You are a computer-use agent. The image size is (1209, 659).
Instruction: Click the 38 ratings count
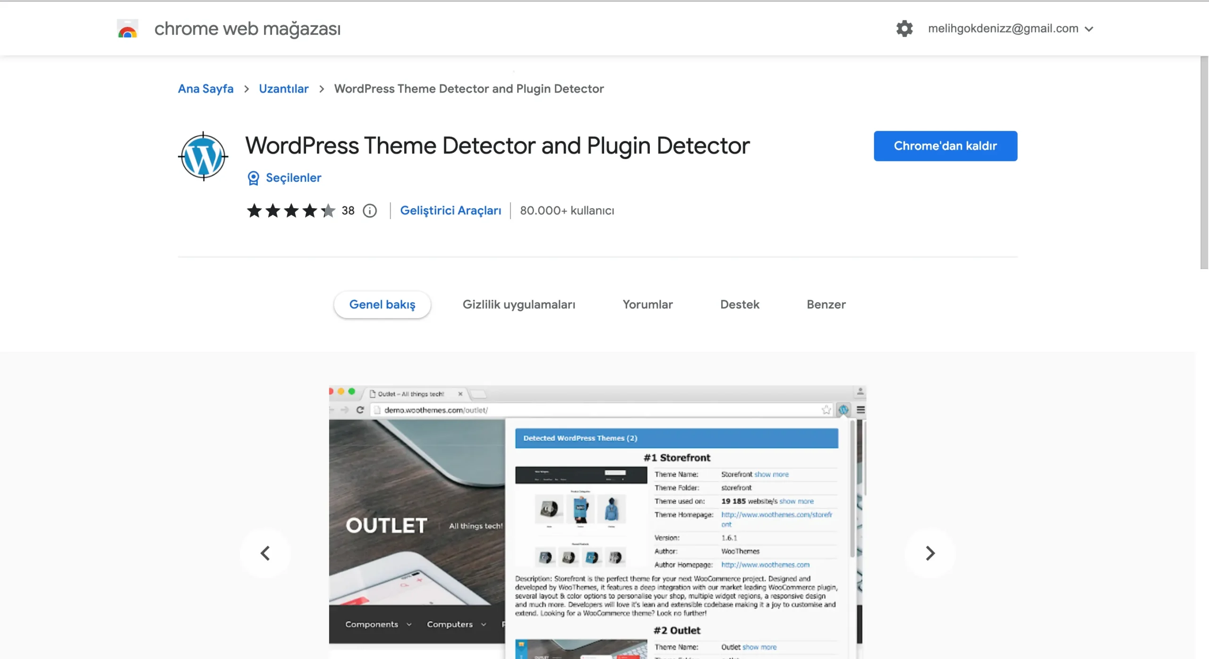(x=348, y=211)
